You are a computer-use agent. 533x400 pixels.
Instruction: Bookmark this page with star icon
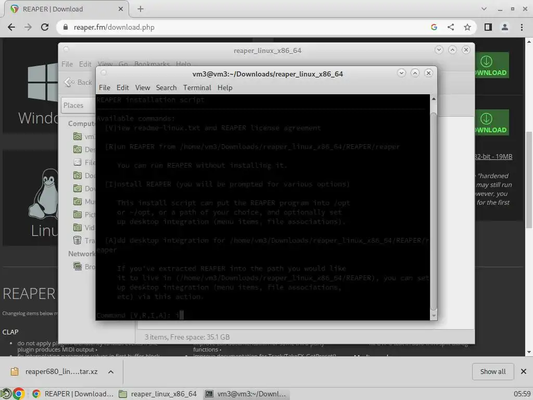(x=467, y=27)
